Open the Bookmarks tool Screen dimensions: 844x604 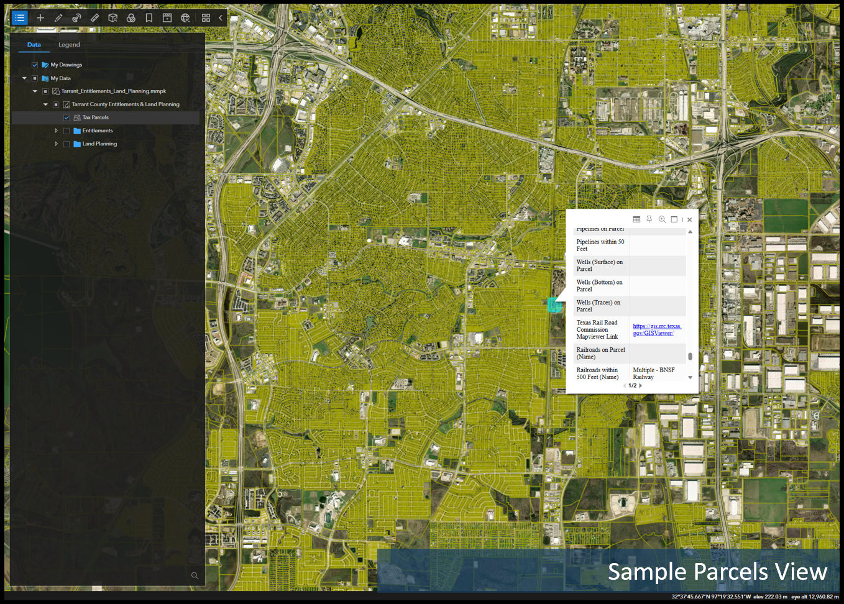coord(149,17)
